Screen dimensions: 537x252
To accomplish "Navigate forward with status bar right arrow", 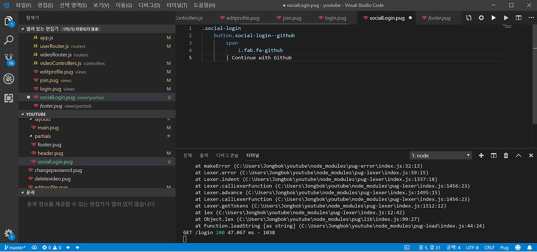I will [77, 248].
